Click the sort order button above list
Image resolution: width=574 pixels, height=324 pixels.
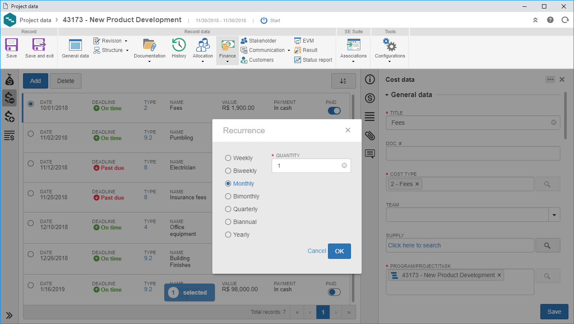click(343, 81)
